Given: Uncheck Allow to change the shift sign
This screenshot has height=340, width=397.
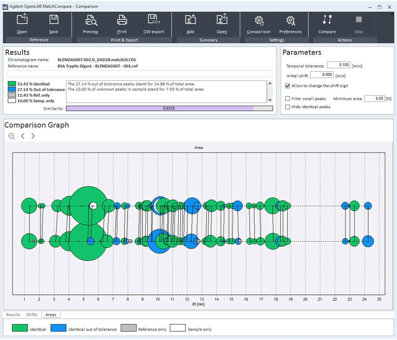Looking at the screenshot, I should pos(288,86).
